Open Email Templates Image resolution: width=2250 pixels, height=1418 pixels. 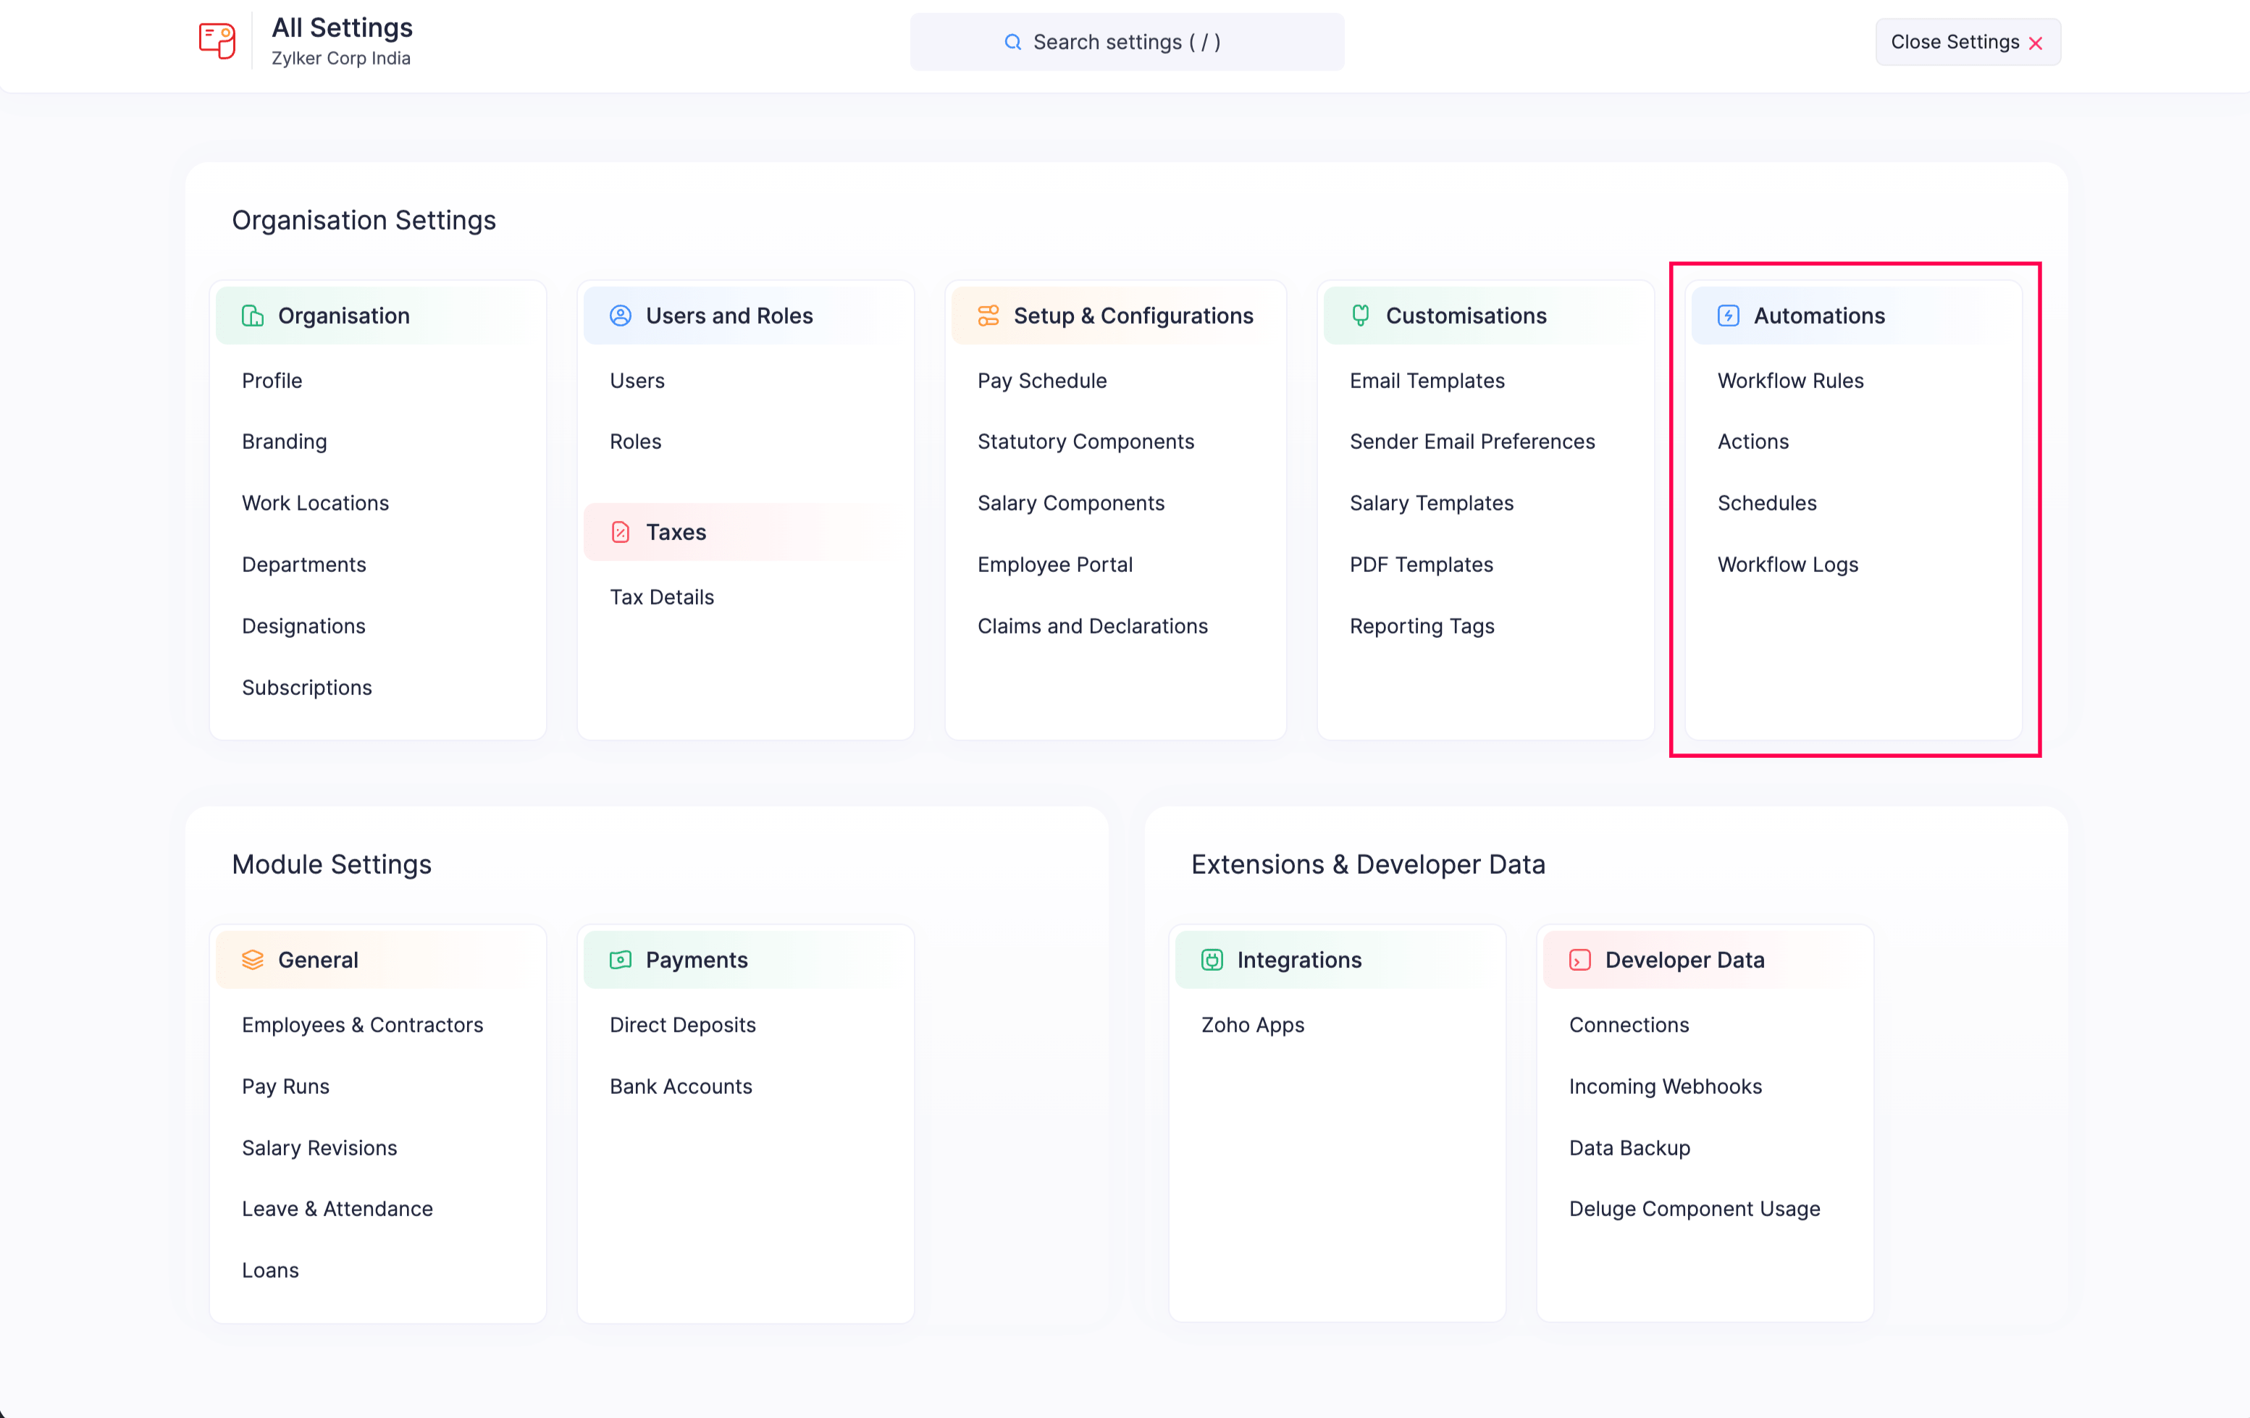click(x=1427, y=381)
